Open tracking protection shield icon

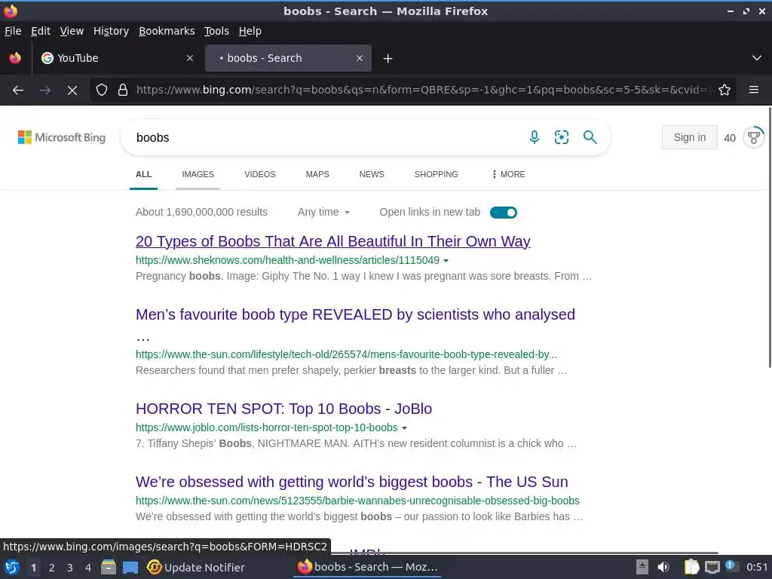pos(102,90)
